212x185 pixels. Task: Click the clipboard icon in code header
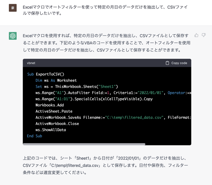167,63
